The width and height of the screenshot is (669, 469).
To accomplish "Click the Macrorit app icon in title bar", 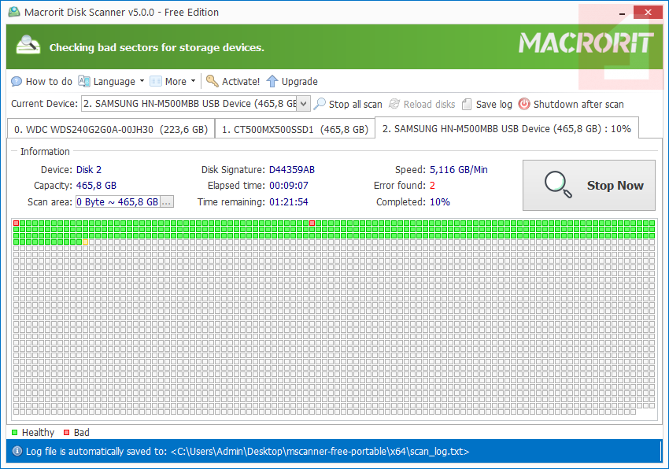I will (x=14, y=12).
